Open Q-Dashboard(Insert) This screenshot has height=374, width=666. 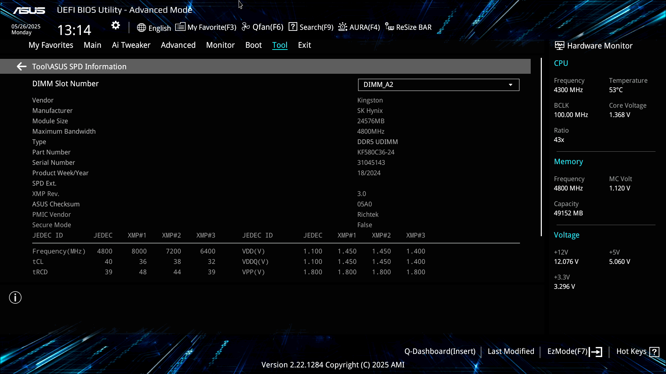pos(439,351)
